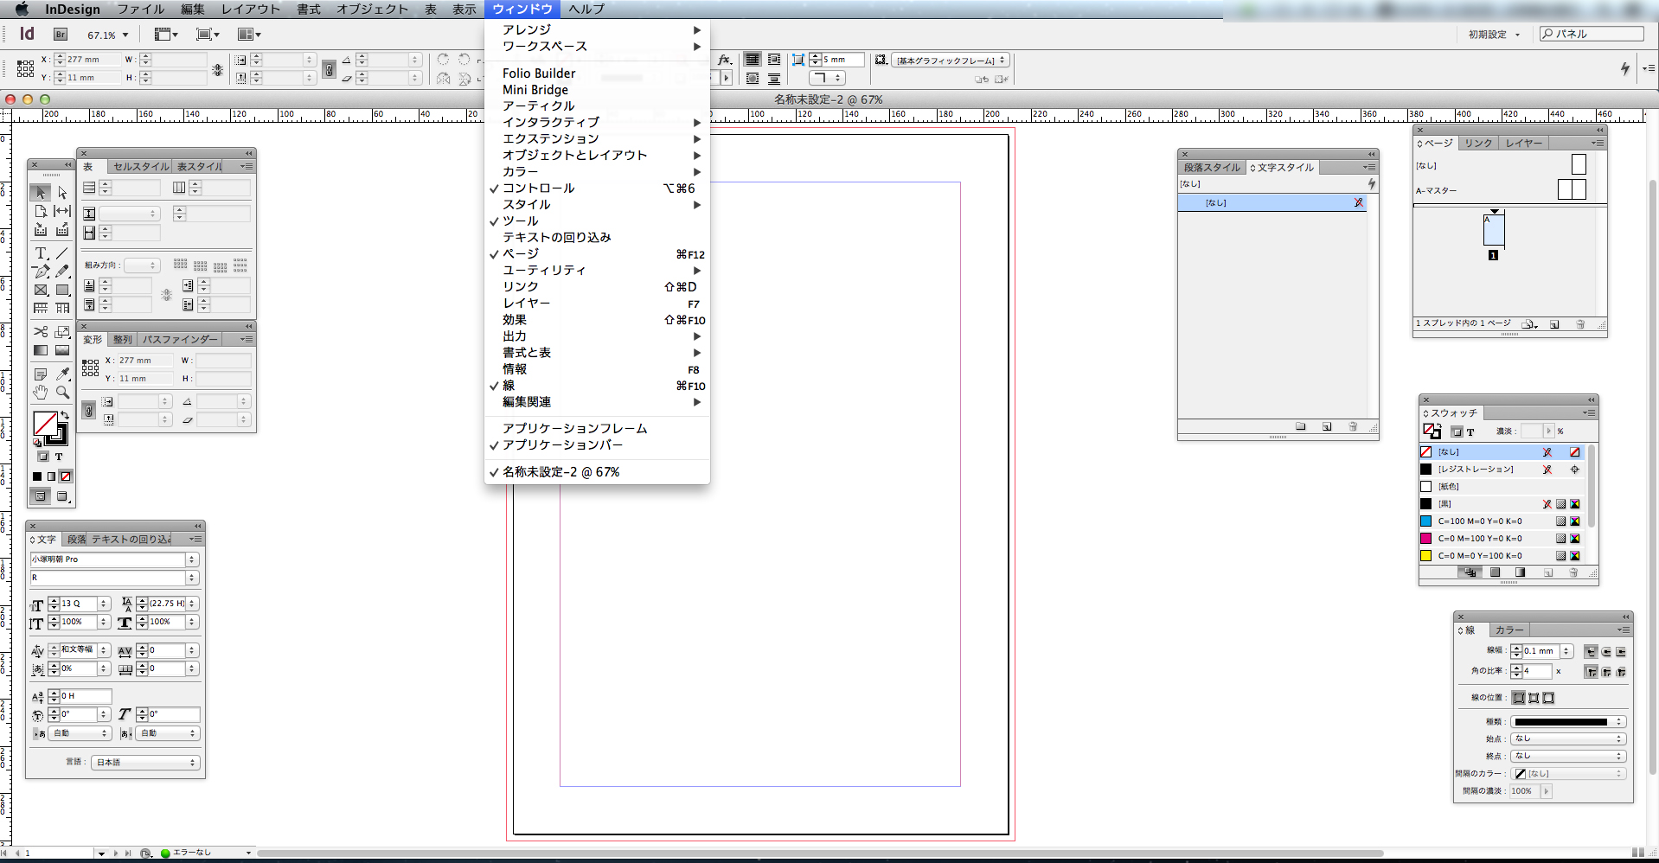Viewport: 1659px width, 863px height.
Task: Select the Scissors tool
Action: [41, 331]
